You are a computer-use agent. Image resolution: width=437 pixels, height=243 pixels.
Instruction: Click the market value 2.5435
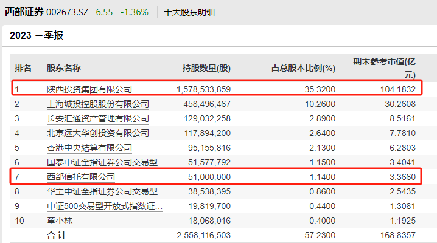[402, 191]
